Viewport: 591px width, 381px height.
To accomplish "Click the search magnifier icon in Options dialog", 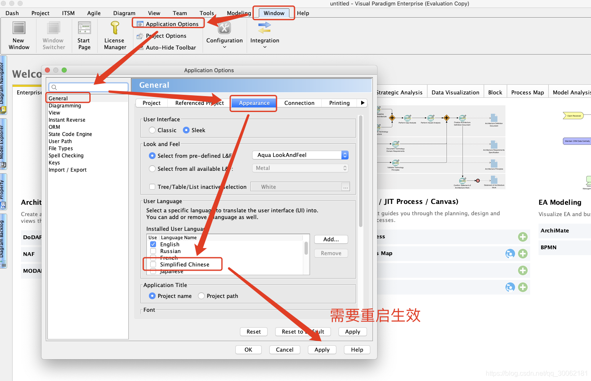I will [54, 87].
